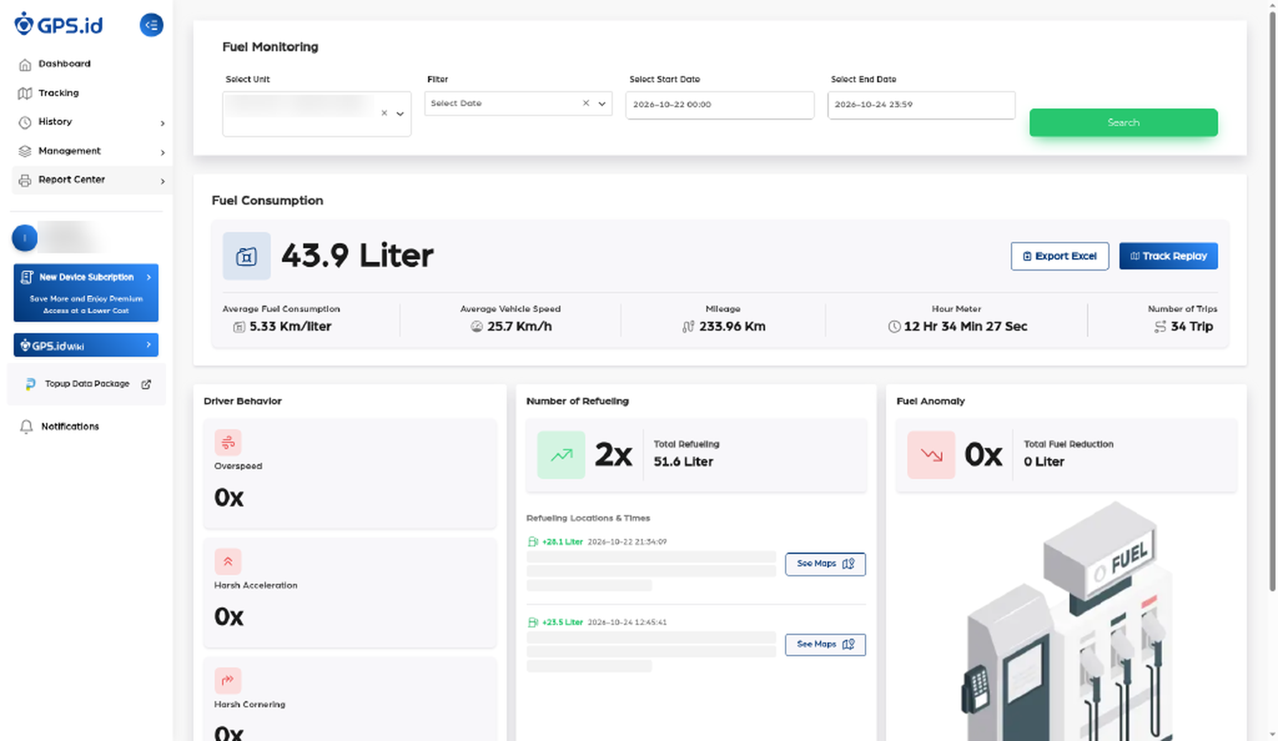This screenshot has width=1278, height=741.
Task: Click Track Replay button
Action: [1168, 256]
